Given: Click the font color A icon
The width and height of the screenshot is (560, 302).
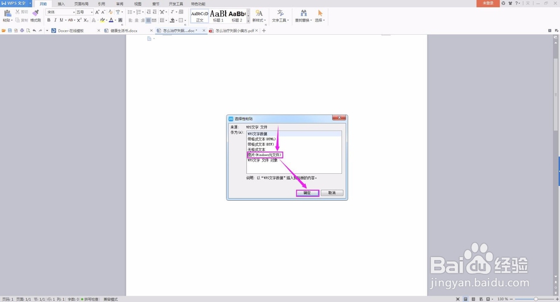Looking at the screenshot, I should pyautogui.click(x=111, y=20).
